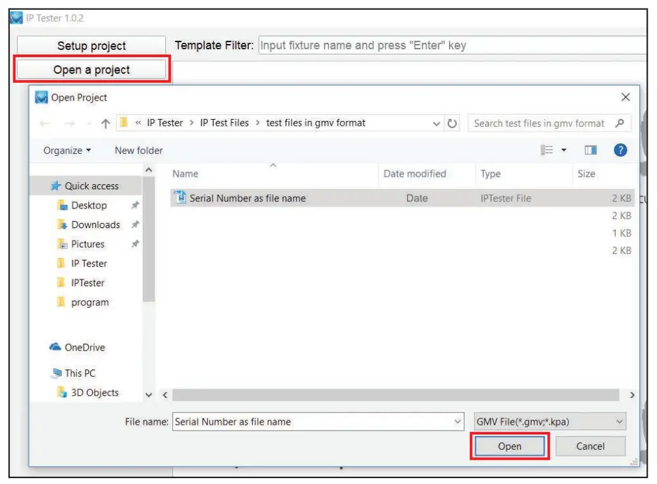
Task: Select the Downloads folder in sidebar
Action: pos(94,224)
